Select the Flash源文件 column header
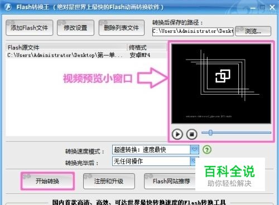 point(66,47)
